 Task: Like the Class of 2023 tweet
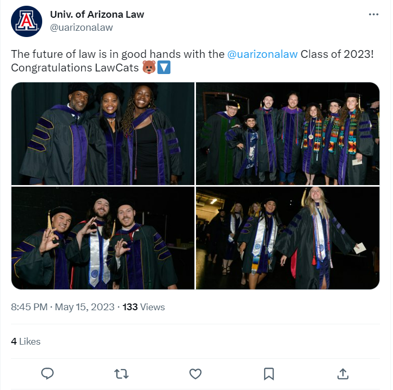[195, 373]
